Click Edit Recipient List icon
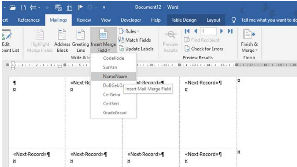 [7, 35]
